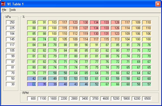Open the Tools menu
This screenshot has height=106, width=162.
(13, 10)
